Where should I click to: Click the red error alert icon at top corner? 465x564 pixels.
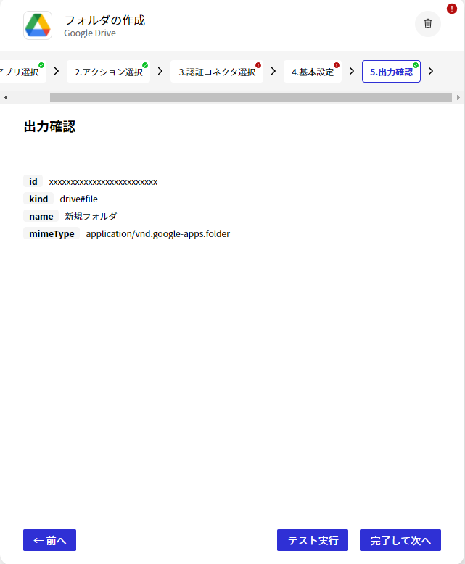452,9
